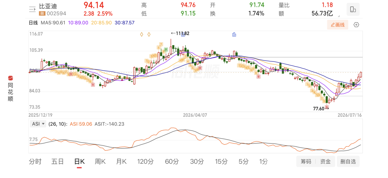The width and height of the screenshot is (388, 178).
Task: Click the 同花顺 logo icon
Action: (x=10, y=78)
